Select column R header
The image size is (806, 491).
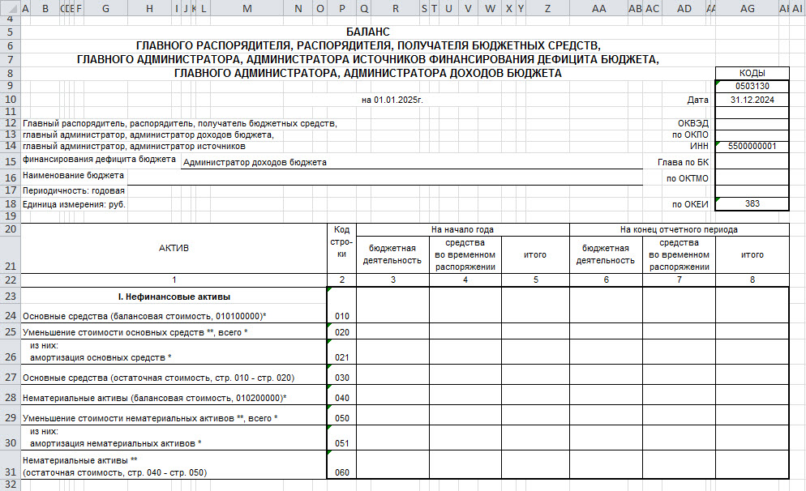point(396,8)
